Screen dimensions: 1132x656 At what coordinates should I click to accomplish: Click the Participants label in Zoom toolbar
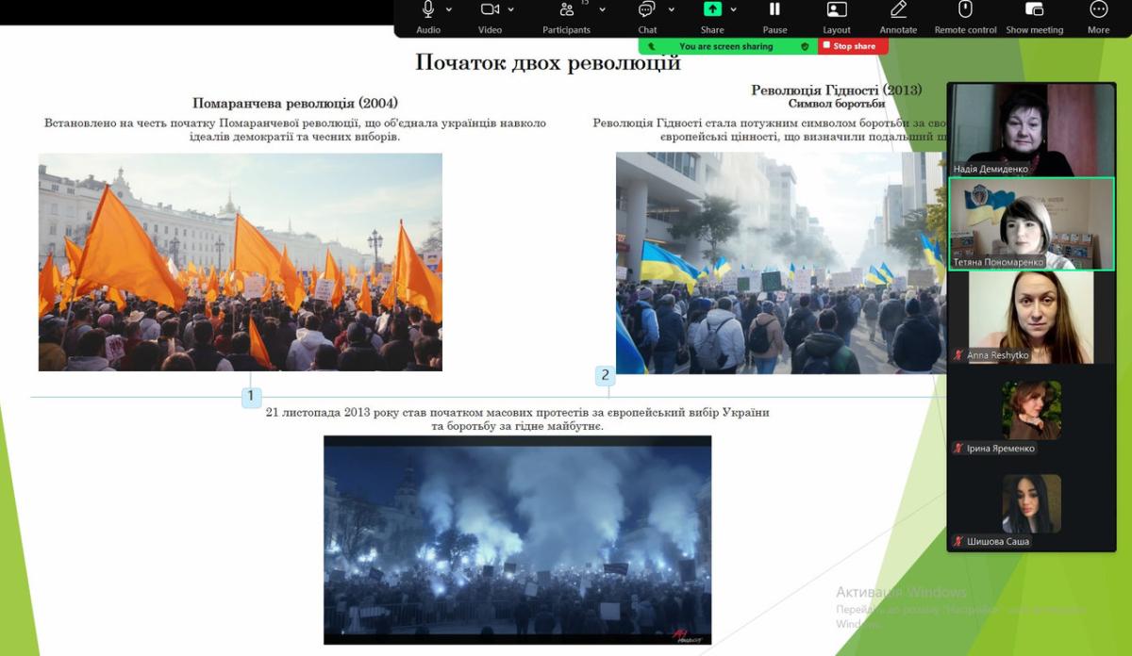click(x=567, y=30)
